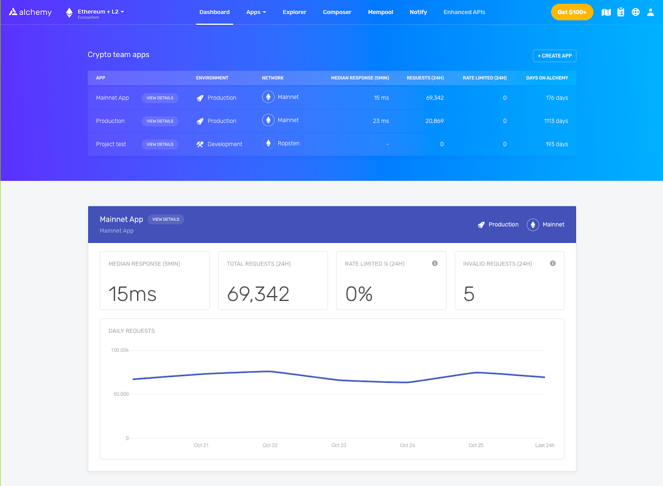Click the Rate Limited (24H) column header

tap(484, 78)
